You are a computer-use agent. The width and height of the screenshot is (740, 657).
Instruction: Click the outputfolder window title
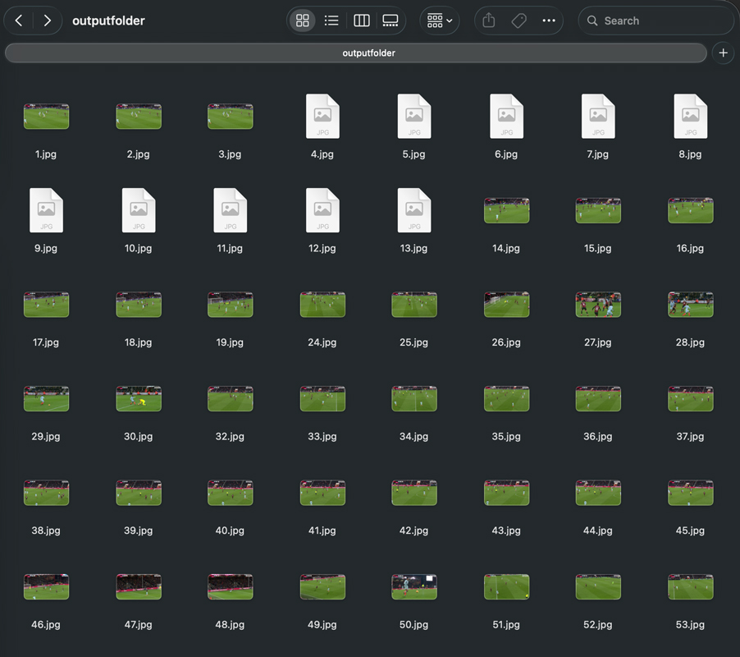click(x=108, y=20)
